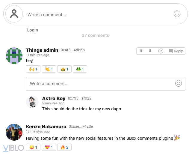Focus the top Write a comment field
192x155 pixels.
coord(96,14)
